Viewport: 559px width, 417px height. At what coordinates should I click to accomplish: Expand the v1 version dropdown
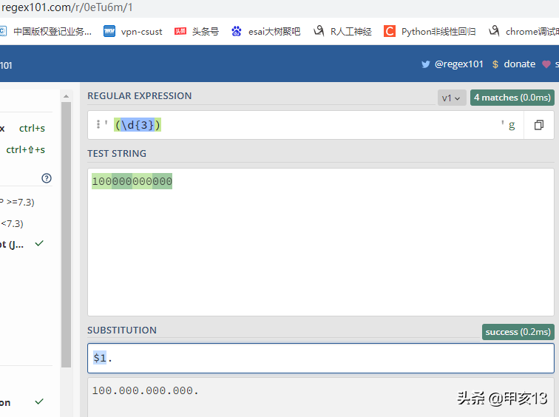(451, 98)
